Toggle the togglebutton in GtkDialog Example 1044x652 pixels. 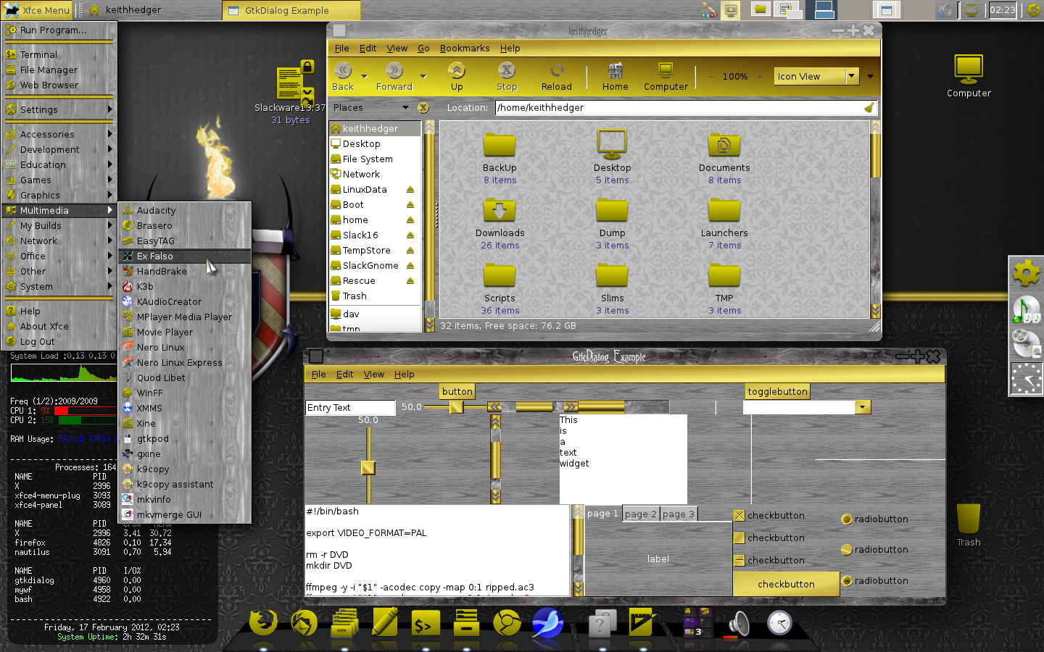pos(777,392)
